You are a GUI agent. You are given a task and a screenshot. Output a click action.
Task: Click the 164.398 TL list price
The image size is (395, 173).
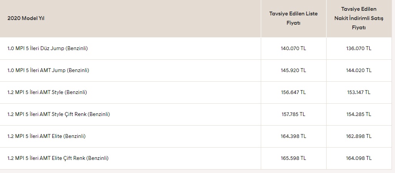pos(293,136)
